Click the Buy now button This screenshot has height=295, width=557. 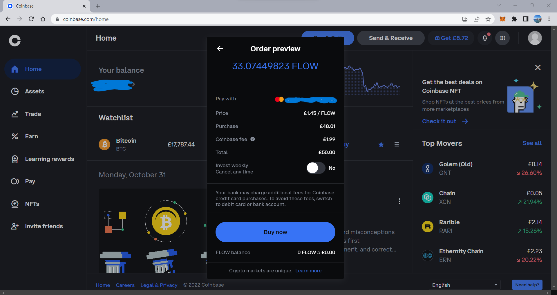275,232
